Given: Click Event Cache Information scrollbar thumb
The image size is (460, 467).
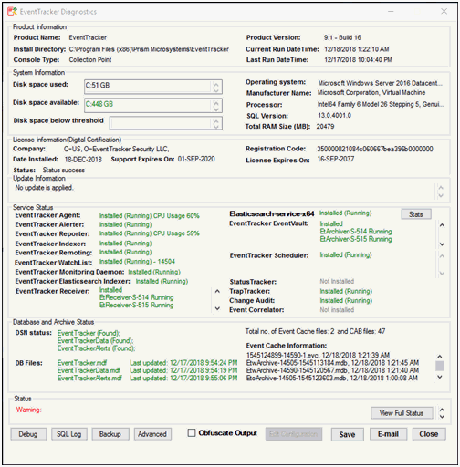Looking at the screenshot, I should 440,366.
